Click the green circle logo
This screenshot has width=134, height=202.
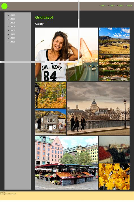click(4, 6)
